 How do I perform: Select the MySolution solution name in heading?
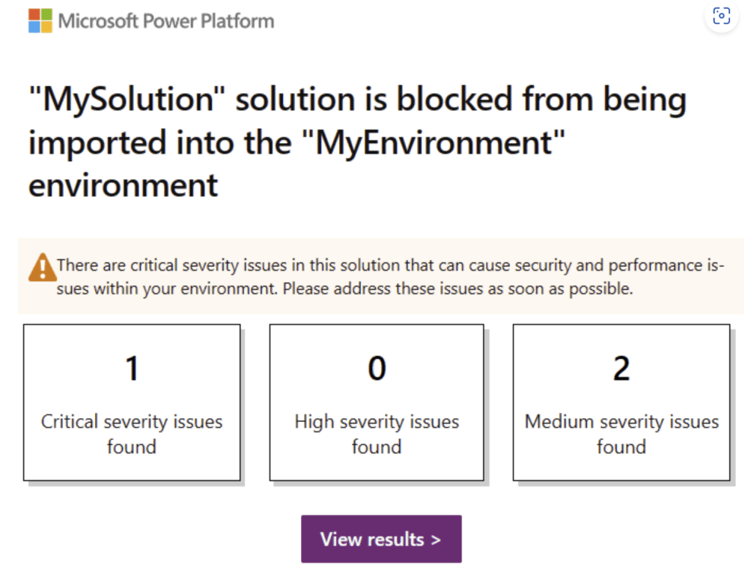click(x=120, y=98)
